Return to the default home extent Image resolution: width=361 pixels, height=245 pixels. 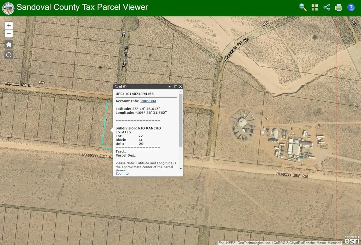point(9,44)
